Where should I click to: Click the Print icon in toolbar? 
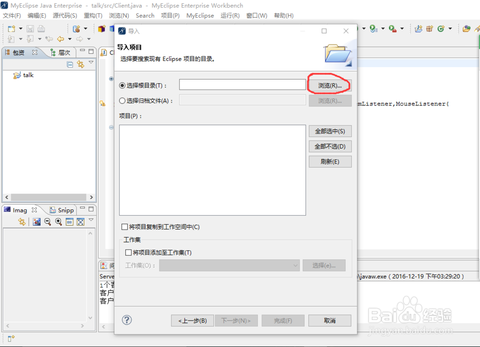41,29
